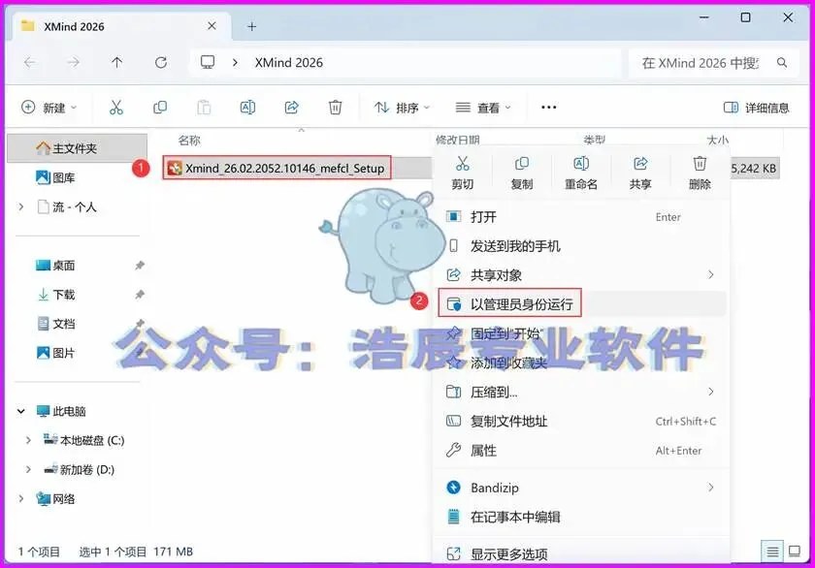Image resolution: width=815 pixels, height=568 pixels.
Task: Select 主文件夹 in the sidebar
Action: coord(77,148)
